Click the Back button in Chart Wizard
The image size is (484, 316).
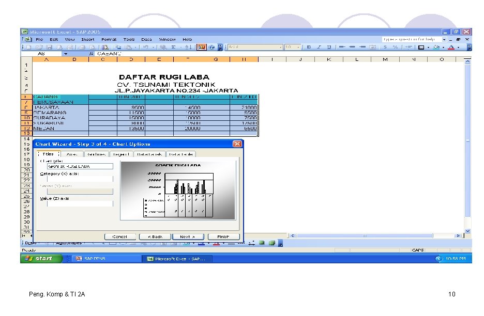tap(155, 237)
